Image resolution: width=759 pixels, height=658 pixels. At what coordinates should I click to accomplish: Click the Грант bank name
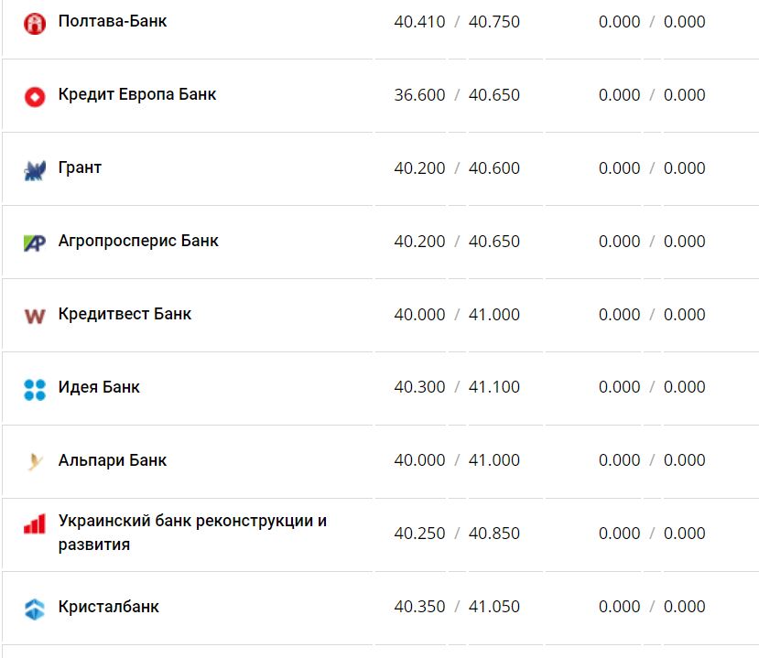click(80, 167)
